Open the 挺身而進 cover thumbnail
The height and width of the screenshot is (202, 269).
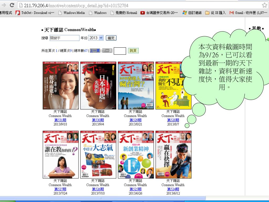click(x=61, y=85)
